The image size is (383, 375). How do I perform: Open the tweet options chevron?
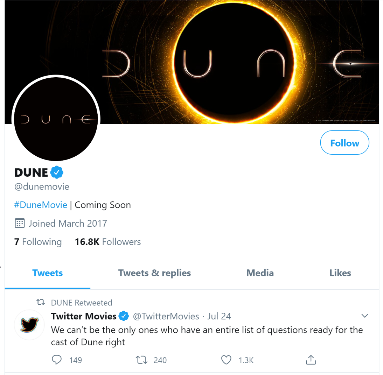tap(365, 316)
